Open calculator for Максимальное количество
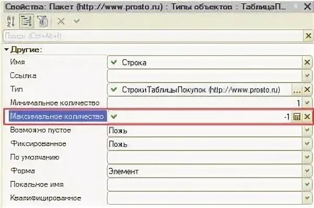The width and height of the screenshot is (314, 208). 297,117
